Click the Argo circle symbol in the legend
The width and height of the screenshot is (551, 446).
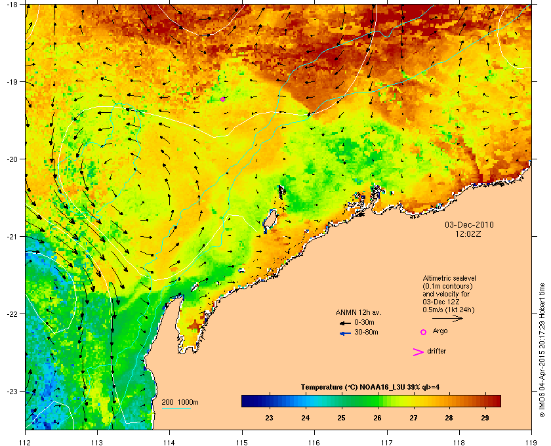point(424,332)
